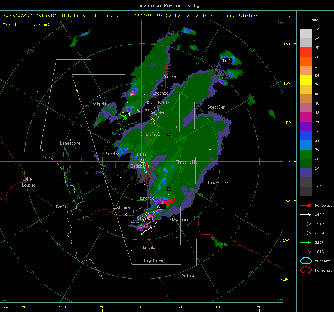Click the Okotoks label
The width and height of the screenshot is (334, 312).
(148, 247)
